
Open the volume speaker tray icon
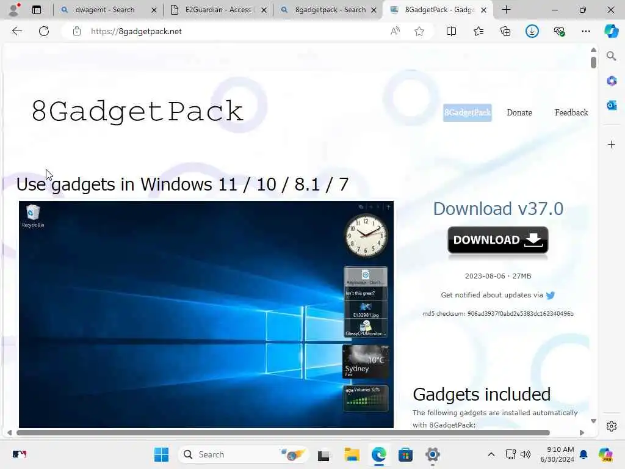(x=526, y=454)
